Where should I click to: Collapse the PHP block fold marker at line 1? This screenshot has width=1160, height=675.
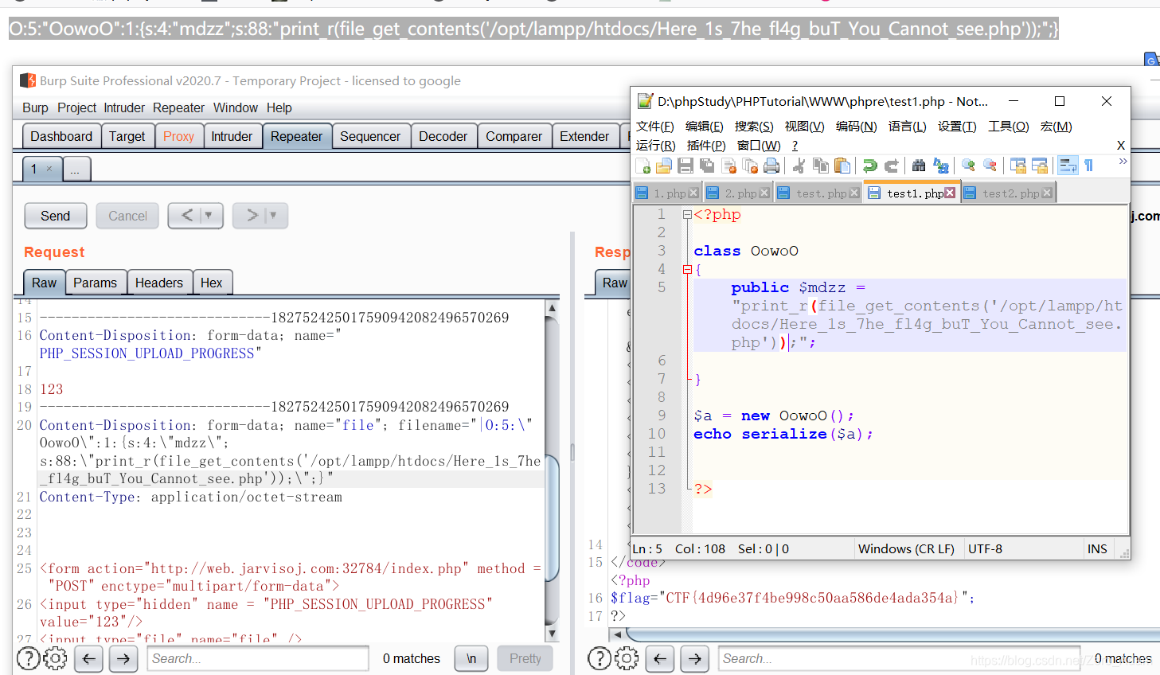[687, 215]
